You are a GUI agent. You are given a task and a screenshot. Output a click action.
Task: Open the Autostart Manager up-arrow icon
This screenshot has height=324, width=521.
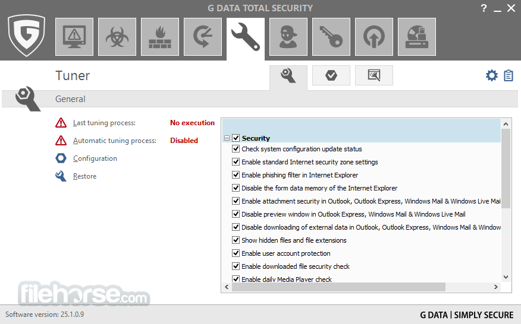pyautogui.click(x=374, y=37)
